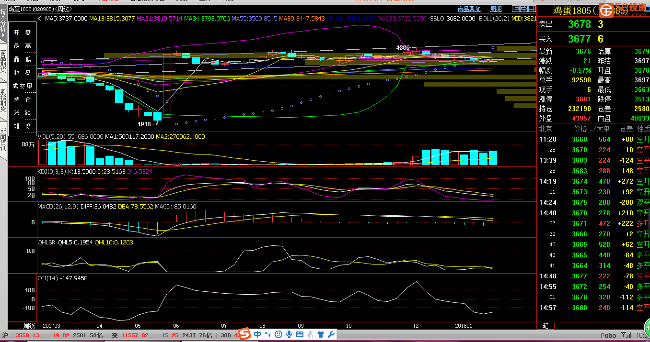
Task: Open the Sogou emoji smiley icon
Action: click(x=279, y=334)
